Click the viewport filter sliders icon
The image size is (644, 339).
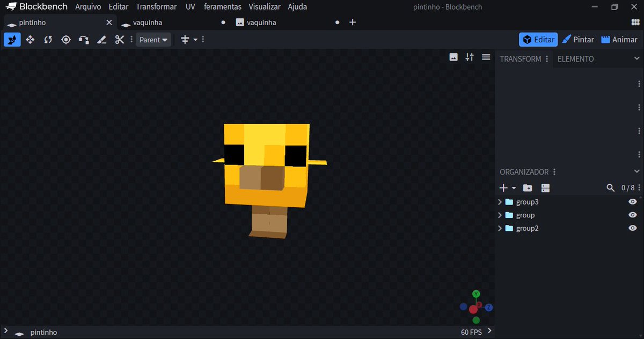pyautogui.click(x=469, y=57)
